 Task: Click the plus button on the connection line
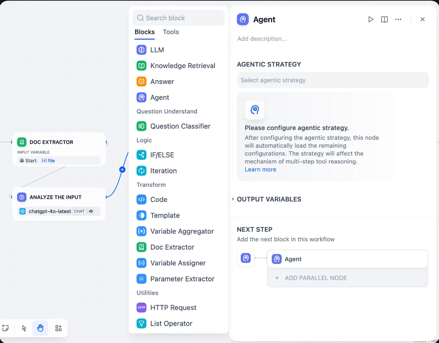122,169
